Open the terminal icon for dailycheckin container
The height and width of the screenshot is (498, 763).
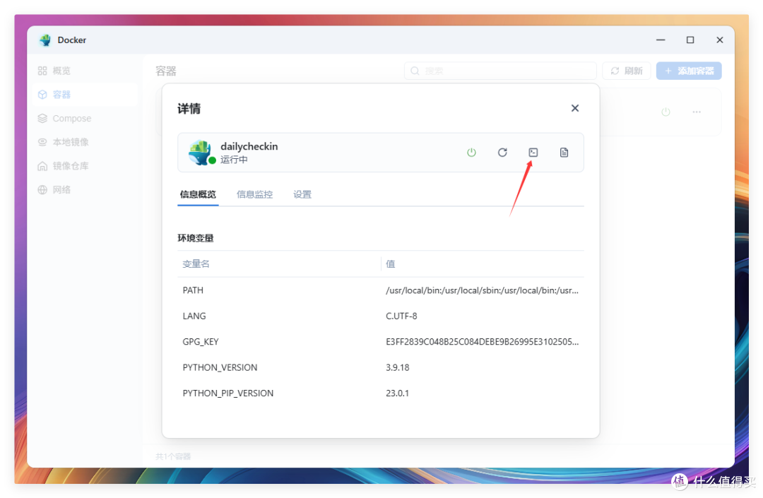coord(533,152)
